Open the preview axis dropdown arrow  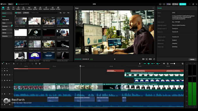(x=160, y=64)
